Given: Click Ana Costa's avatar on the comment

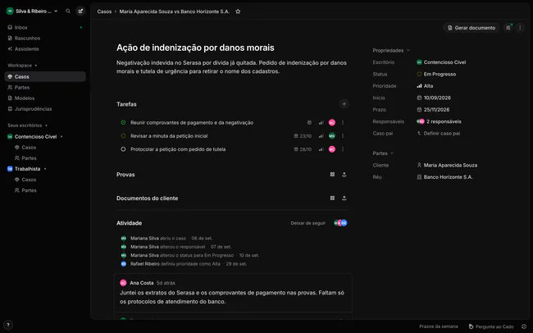Looking at the screenshot, I should pos(123,283).
